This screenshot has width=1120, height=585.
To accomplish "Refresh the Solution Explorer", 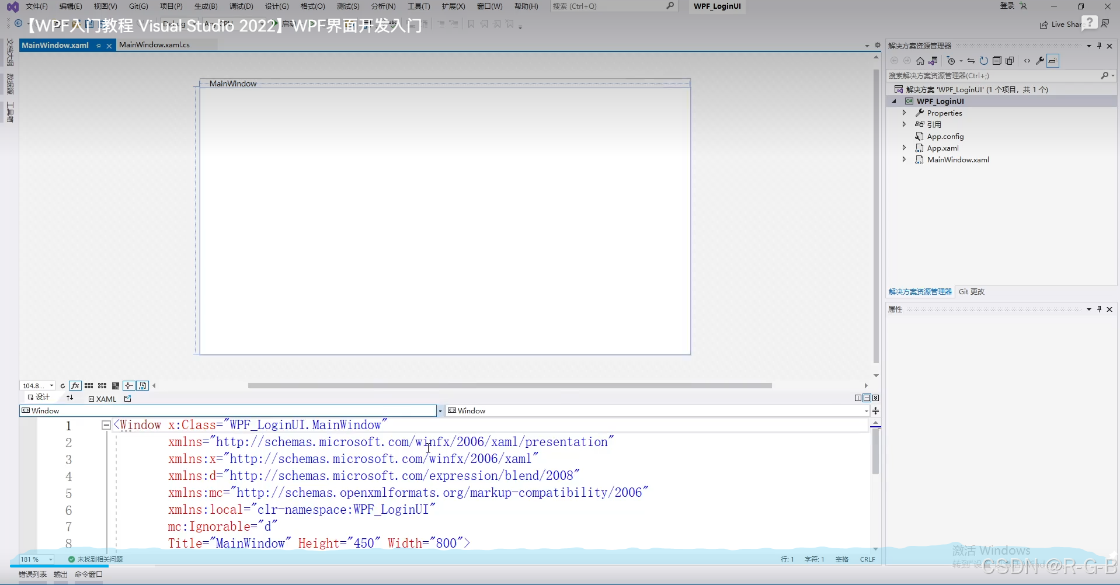I will click(x=984, y=61).
